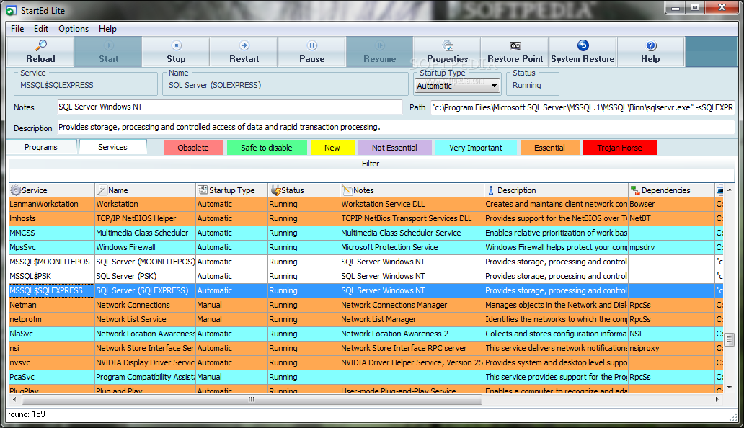Select the NlaSvc service row

tap(366, 334)
